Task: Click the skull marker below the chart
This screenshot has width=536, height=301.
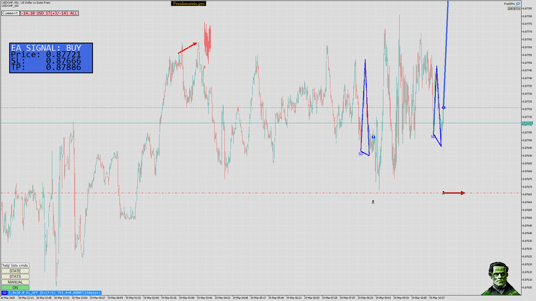Action: click(x=373, y=202)
